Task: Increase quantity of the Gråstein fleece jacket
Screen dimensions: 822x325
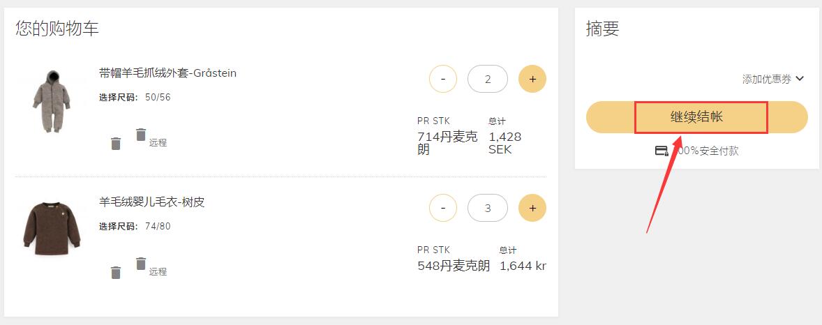Action: coord(532,79)
